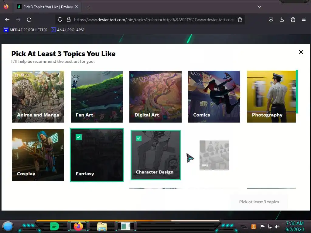The width and height of the screenshot is (311, 233).
Task: Open the clock showing 7:36 AM
Action: tap(295, 226)
